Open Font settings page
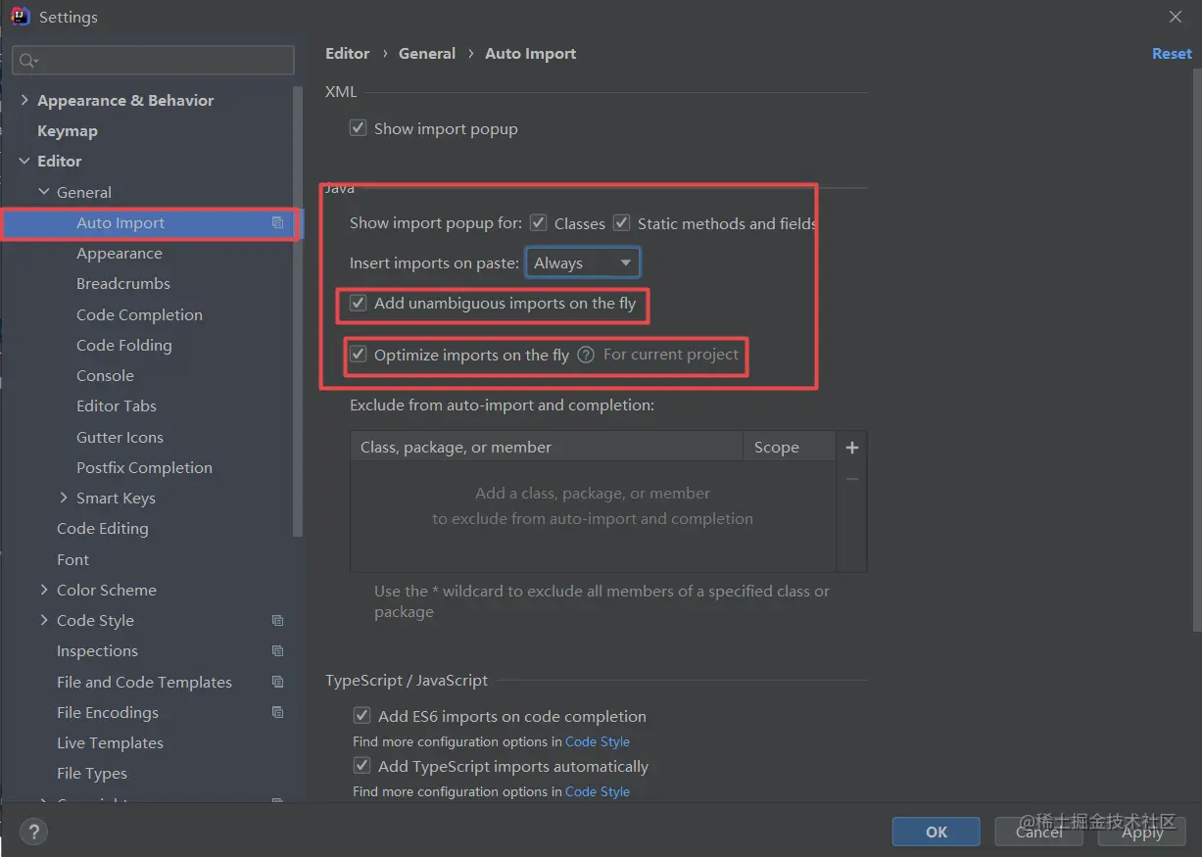Screen dimensions: 1202x857 point(72,560)
